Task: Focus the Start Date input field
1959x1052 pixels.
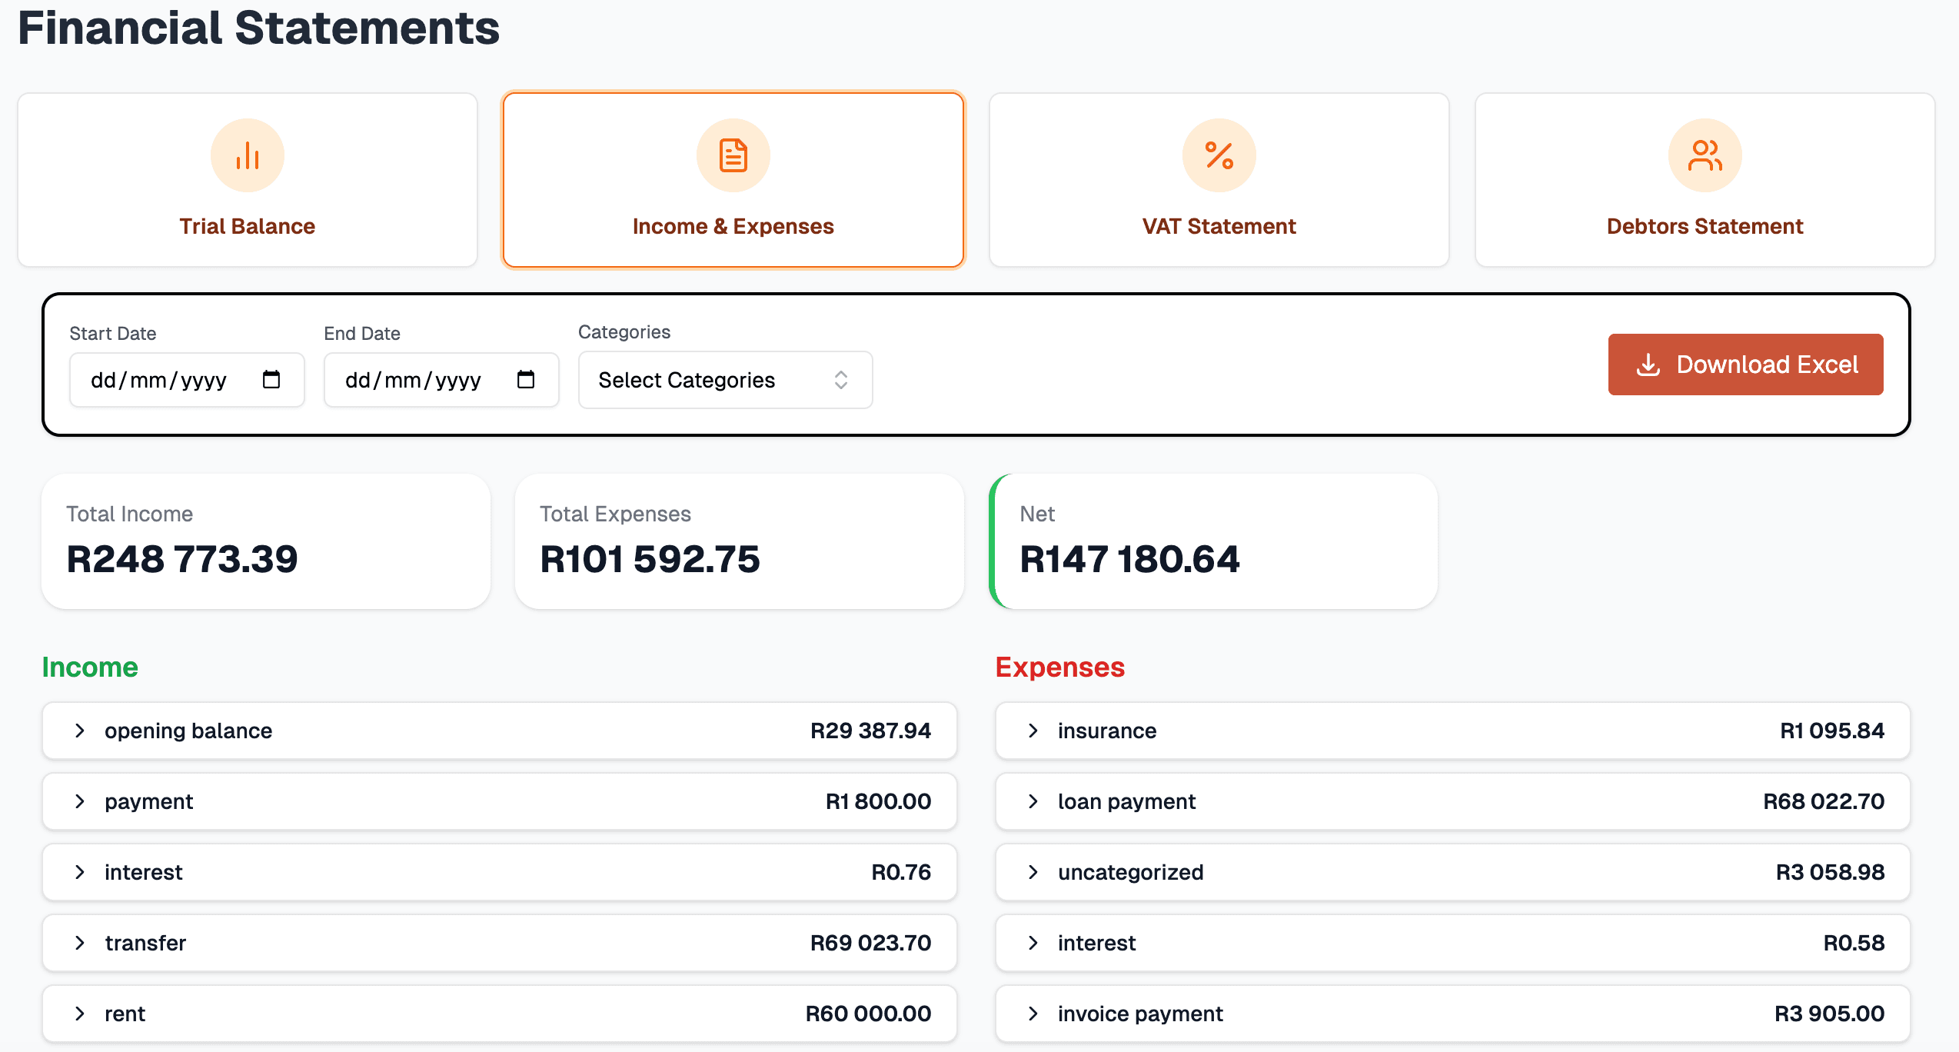Action: coord(187,380)
